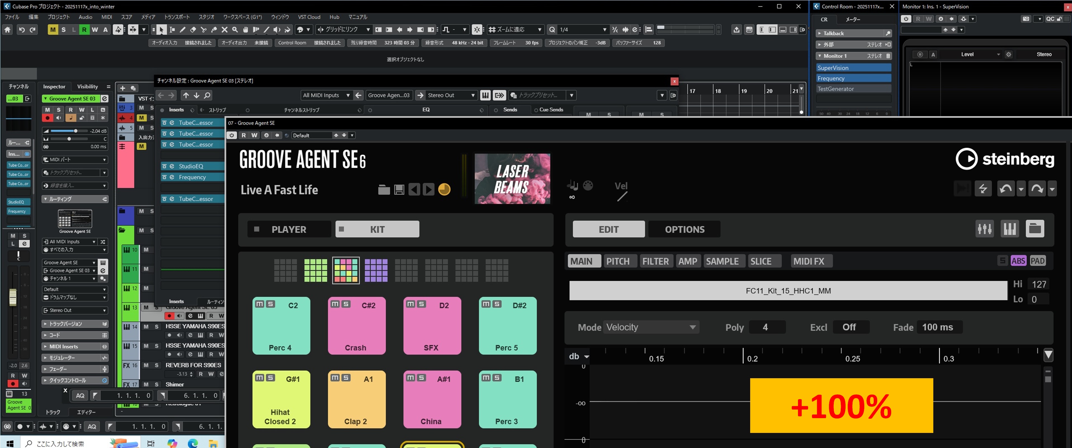
Task: Select the Split scissors tool
Action: (x=204, y=30)
